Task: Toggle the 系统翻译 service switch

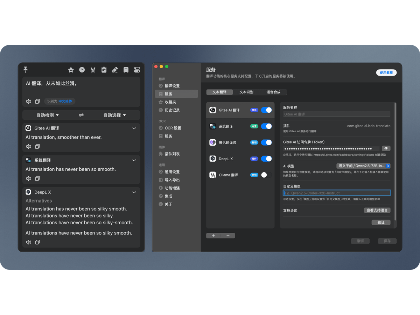Action: pyautogui.click(x=266, y=126)
